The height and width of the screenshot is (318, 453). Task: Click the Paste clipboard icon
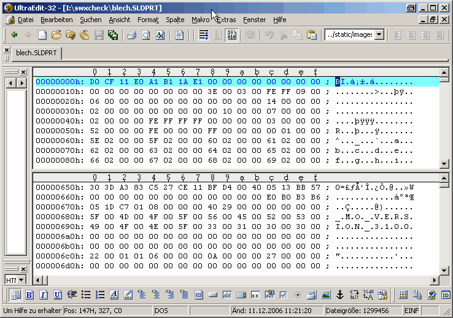[x=311, y=35]
